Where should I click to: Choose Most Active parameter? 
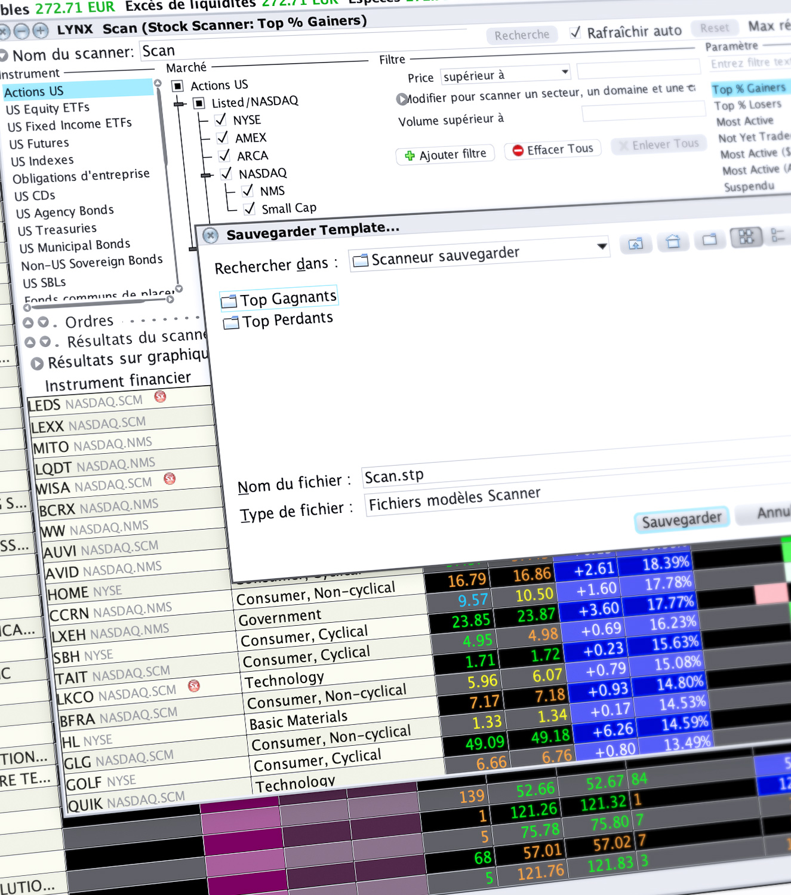(744, 121)
